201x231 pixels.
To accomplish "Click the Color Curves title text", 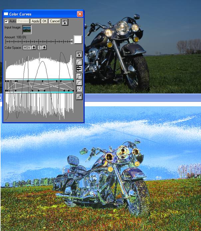I will (x=20, y=14).
